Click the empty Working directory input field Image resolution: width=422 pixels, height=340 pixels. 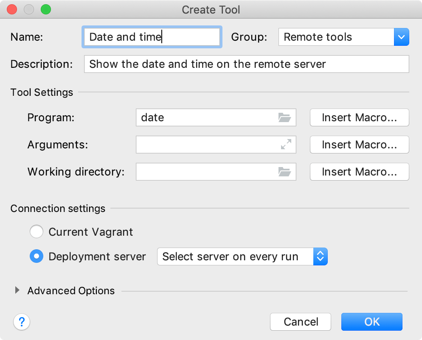click(206, 172)
